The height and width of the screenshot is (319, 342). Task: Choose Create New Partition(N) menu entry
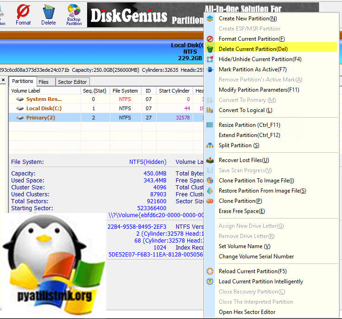pyautogui.click(x=248, y=19)
